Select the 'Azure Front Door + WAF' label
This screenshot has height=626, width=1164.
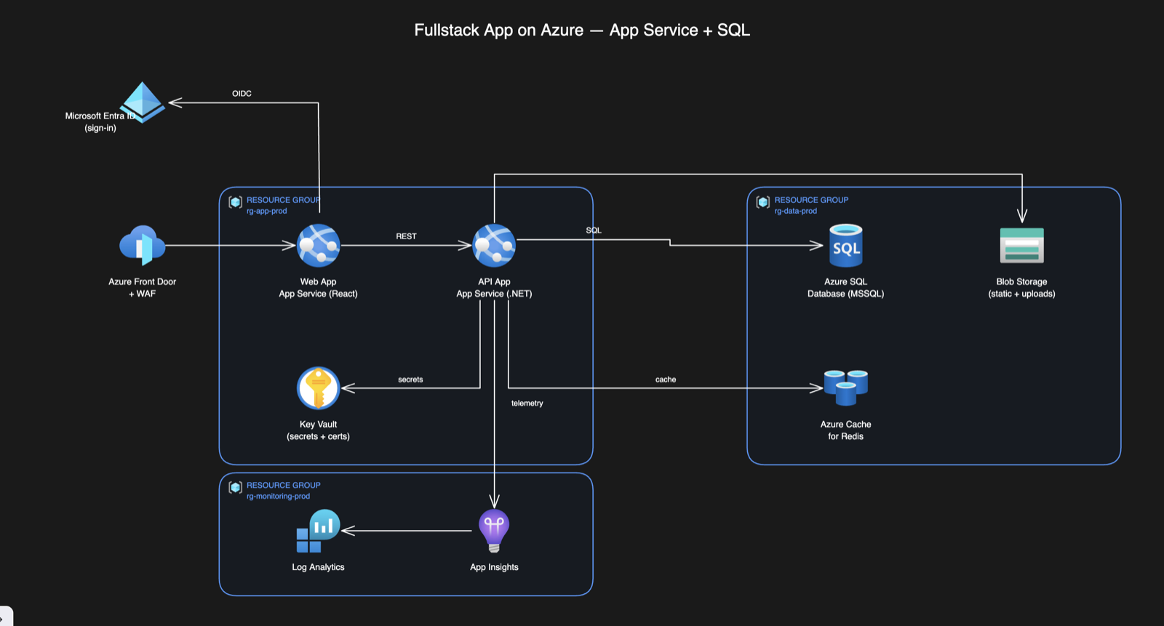click(143, 288)
